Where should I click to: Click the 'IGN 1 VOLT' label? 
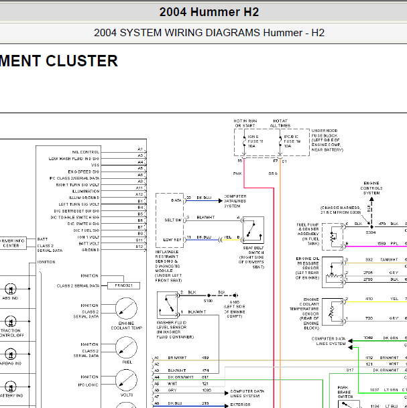pyautogui.click(x=89, y=237)
